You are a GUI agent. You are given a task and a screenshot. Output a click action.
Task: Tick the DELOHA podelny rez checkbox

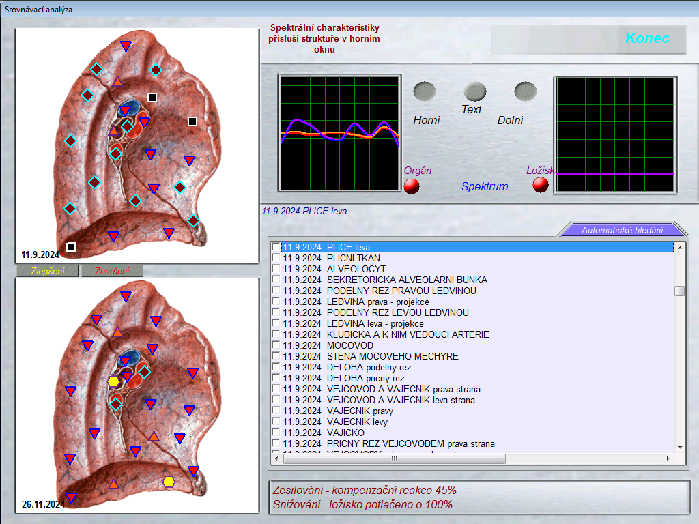(276, 367)
